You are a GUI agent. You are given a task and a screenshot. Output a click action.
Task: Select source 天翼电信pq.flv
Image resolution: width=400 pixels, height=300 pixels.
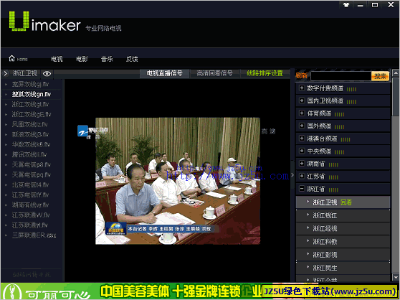pyautogui.click(x=31, y=175)
